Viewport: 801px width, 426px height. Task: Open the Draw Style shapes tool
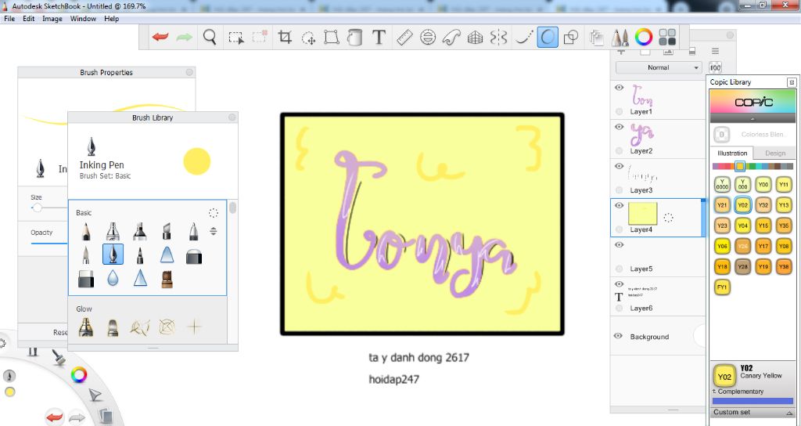click(x=570, y=38)
